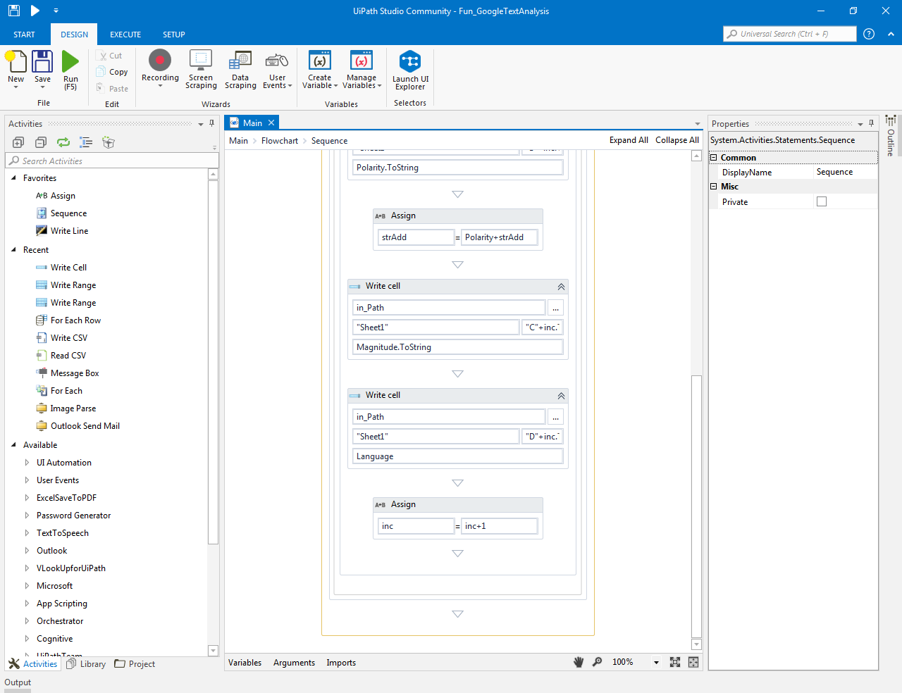
Task: Click the quick access Save icon
Action: 13,11
